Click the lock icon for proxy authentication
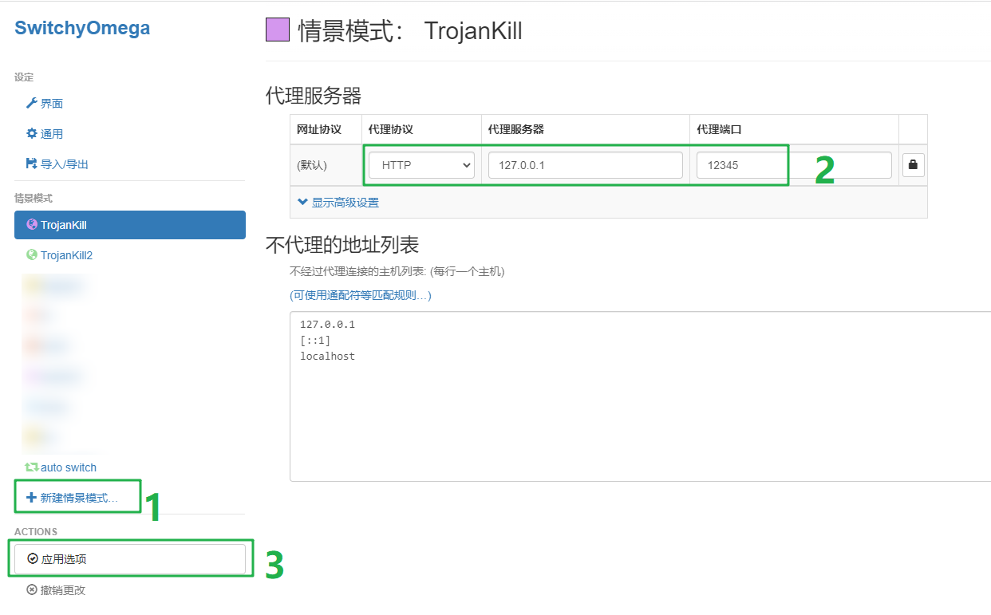991x615 pixels. click(914, 165)
